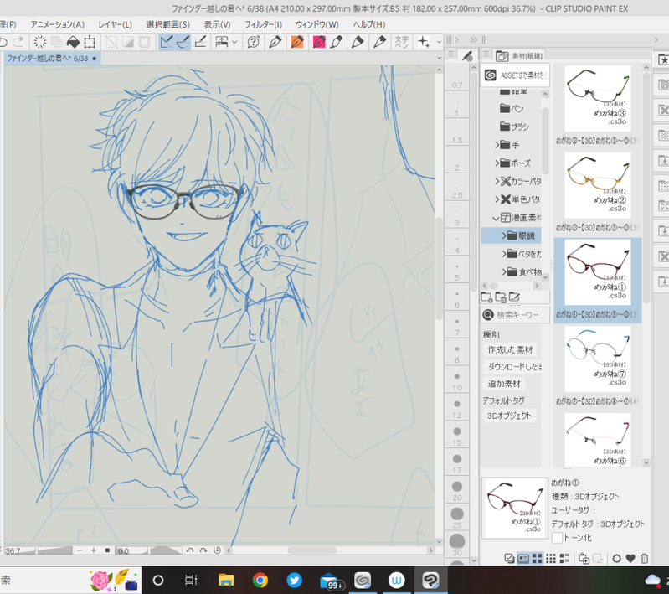
Task: Open the command bar overflow arrow
Action: 439,42
